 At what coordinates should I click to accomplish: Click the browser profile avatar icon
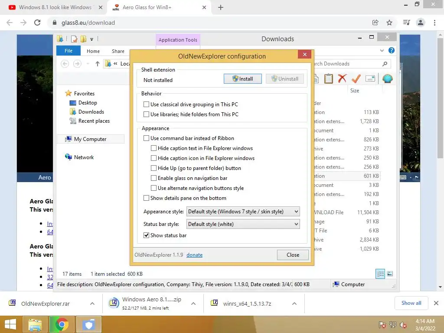(421, 23)
